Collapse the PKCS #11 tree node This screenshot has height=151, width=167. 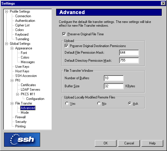coord(18,94)
